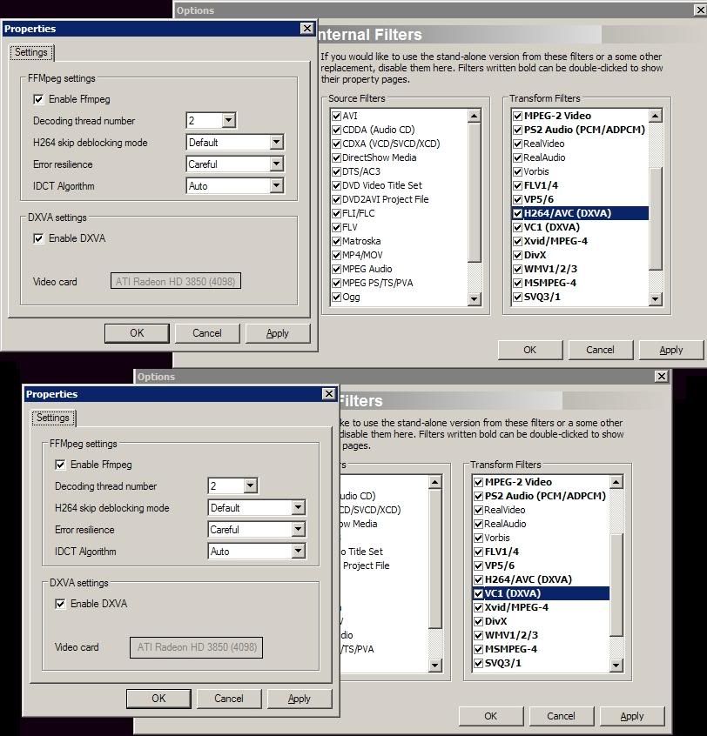Disable Enable DXVA in lower Properties dialog
Screen dimensions: 707x736
pyautogui.click(x=60, y=604)
